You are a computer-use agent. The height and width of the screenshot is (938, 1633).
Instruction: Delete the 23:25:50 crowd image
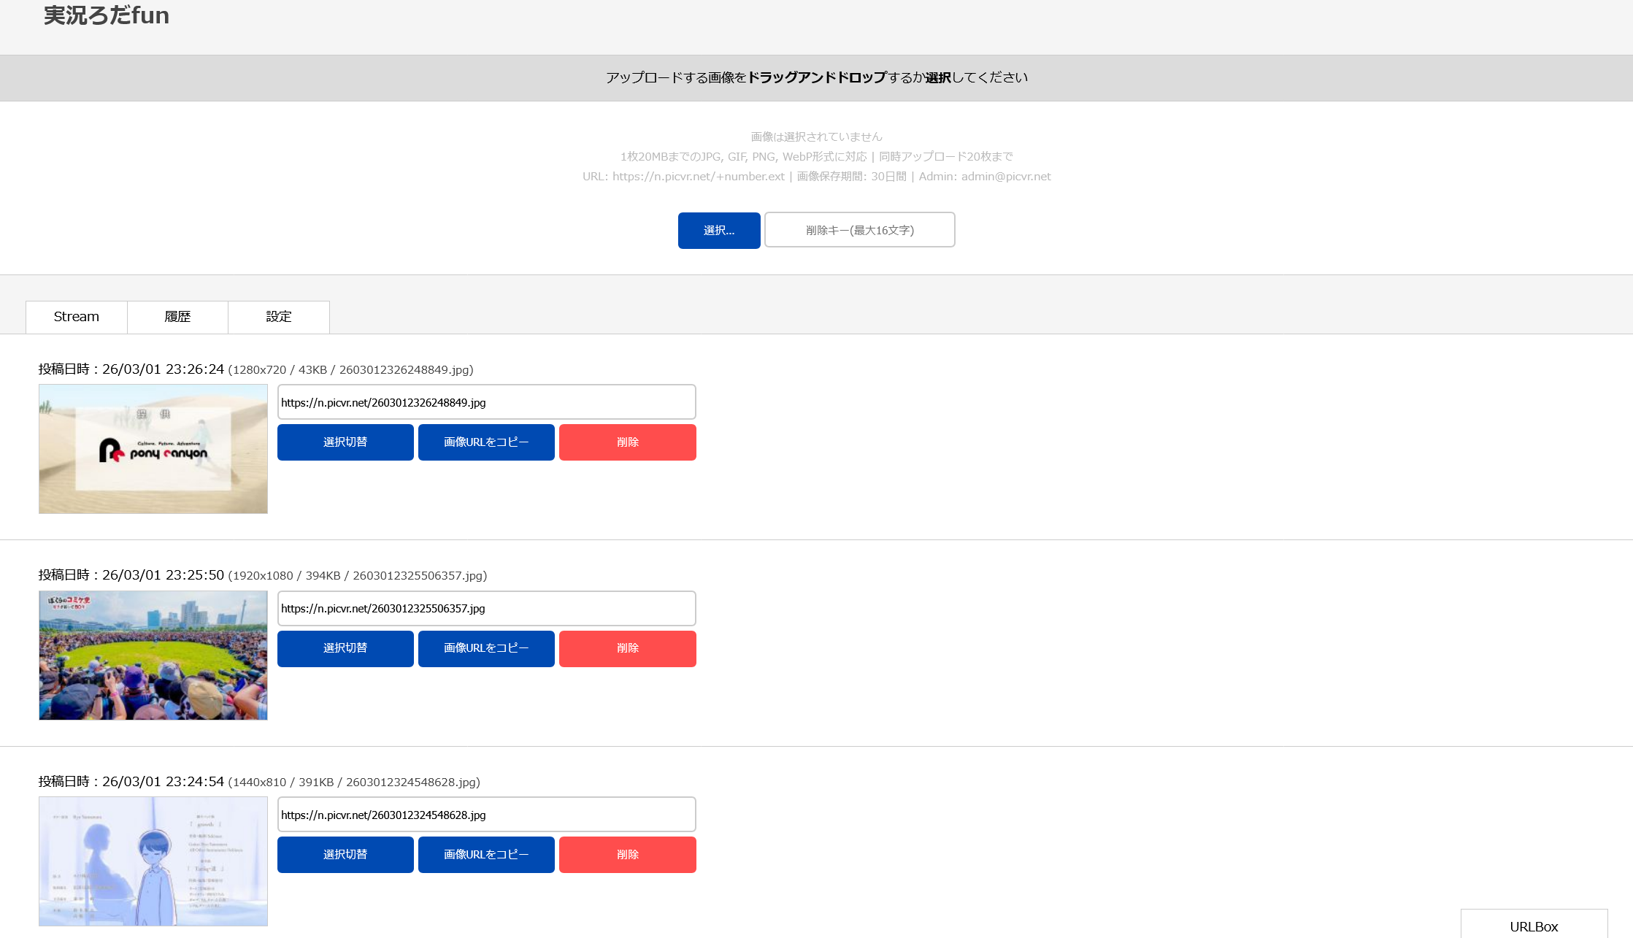pyautogui.click(x=627, y=648)
